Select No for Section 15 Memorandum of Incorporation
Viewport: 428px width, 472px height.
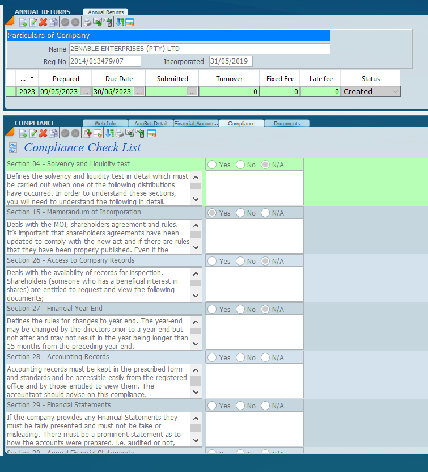pyautogui.click(x=240, y=213)
